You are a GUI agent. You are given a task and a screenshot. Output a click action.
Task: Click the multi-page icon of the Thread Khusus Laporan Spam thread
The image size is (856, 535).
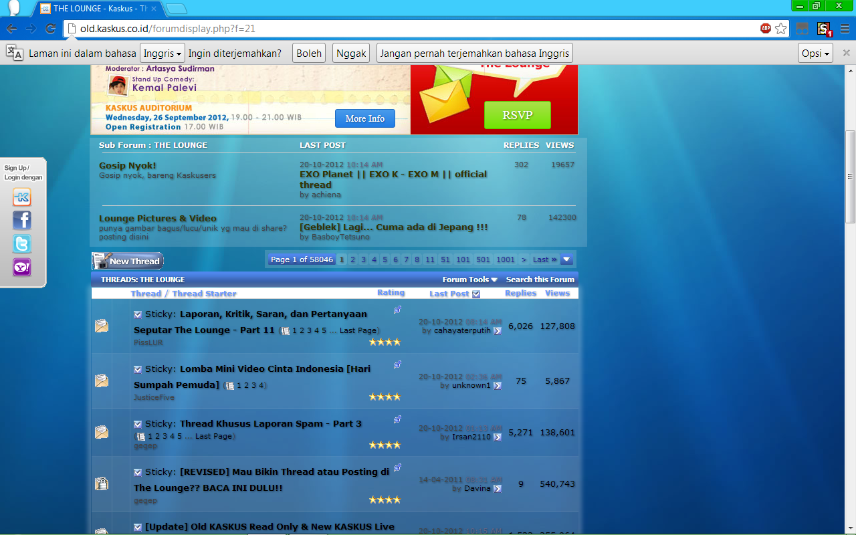pyautogui.click(x=141, y=436)
